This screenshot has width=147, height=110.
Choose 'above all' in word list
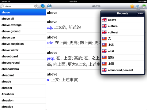point(23,19)
